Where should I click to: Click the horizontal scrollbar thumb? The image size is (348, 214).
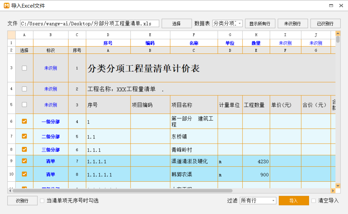[x=122, y=191]
